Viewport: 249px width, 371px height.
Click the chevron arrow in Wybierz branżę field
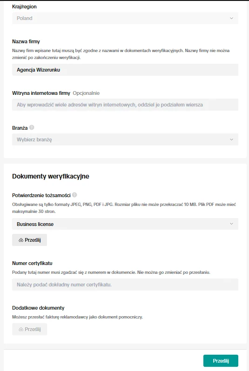point(231,139)
